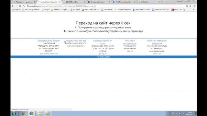The width and height of the screenshot is (207, 116).
Task: Open the WebMoney bookmark in bookmarks bar
Action: tap(141, 10)
